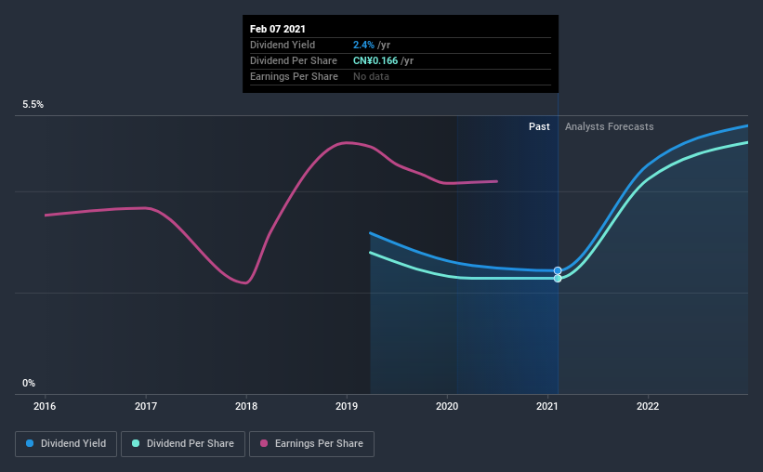Screen dimensions: 763x472
Task: Click the tooltip date 'Feb 07 2021'
Action: point(278,29)
